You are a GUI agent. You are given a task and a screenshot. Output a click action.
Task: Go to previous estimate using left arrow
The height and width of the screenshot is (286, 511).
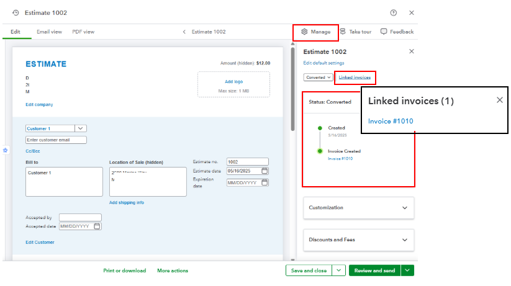(184, 32)
